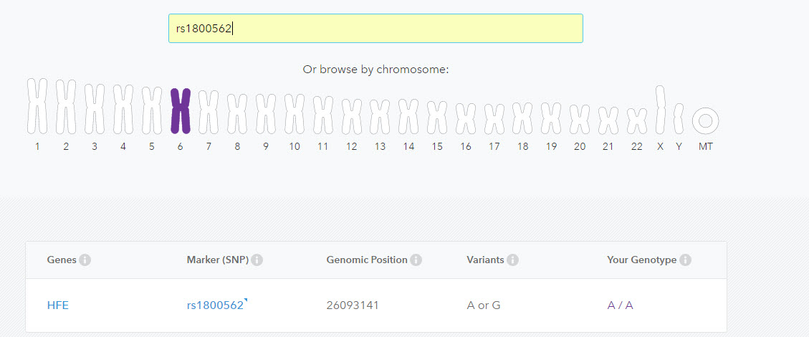The width and height of the screenshot is (809, 337).
Task: Pick chromosome 14
Action: pos(408,116)
